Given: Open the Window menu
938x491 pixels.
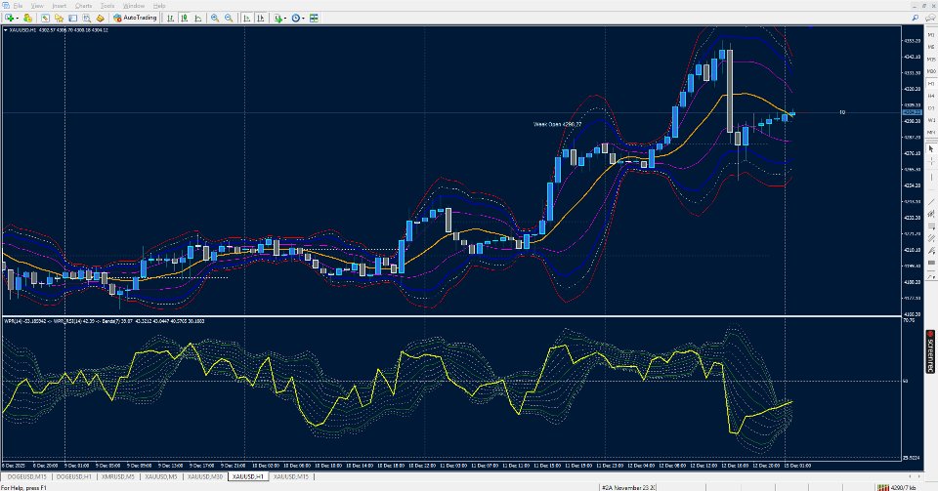Looking at the screenshot, I should 134,6.
